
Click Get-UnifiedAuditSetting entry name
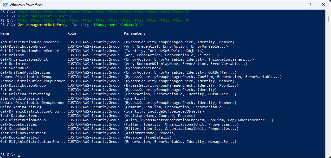(25, 72)
